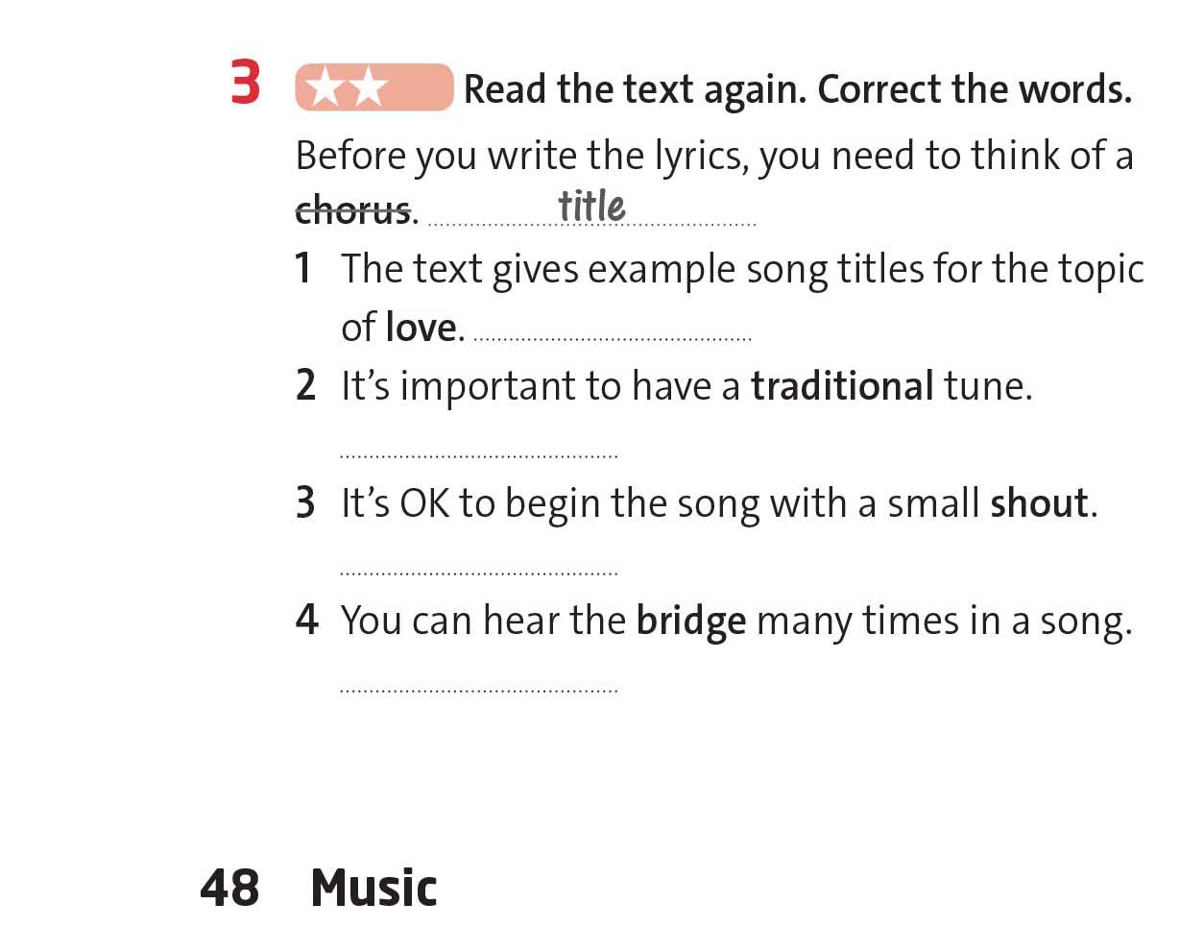
Task: Click the bold word "traditional"
Action: tap(842, 386)
